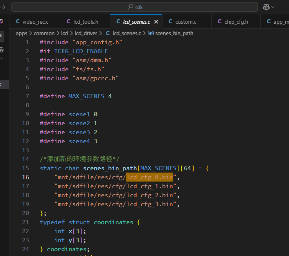Expand the Copilot dropdown arrow

pos(273,7)
